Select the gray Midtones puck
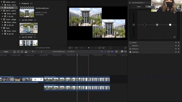This screenshot has height=102, width=182. click(157, 25)
